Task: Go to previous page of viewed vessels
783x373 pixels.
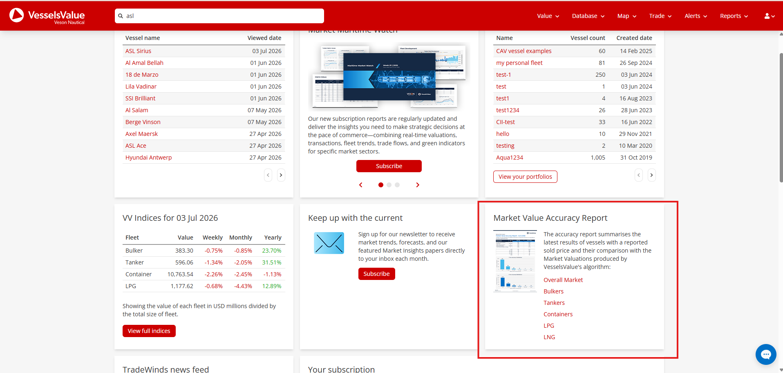Action: [268, 175]
